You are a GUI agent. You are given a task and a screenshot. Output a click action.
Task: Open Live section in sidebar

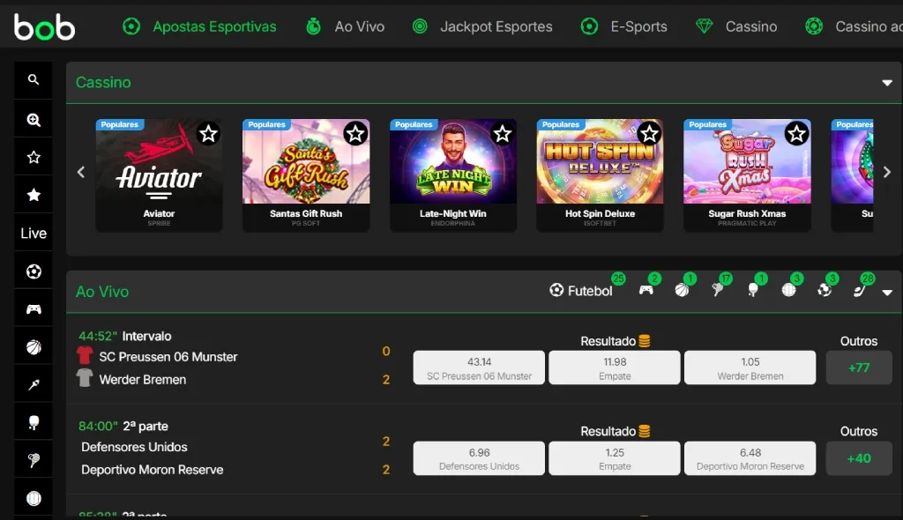point(34,234)
